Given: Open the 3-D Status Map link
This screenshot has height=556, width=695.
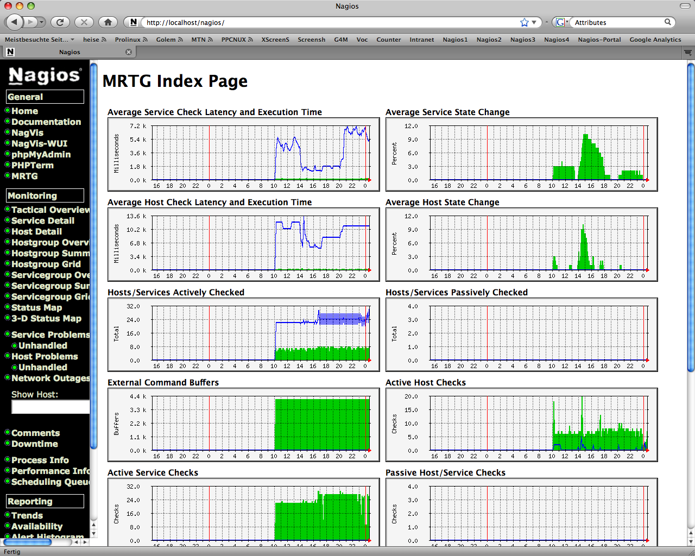Looking at the screenshot, I should (x=46, y=318).
